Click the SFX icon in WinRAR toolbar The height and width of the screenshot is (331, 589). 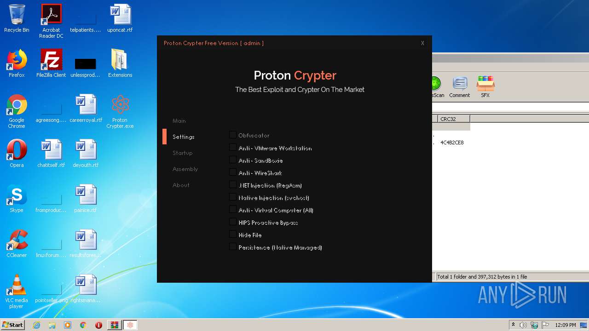pos(485,87)
